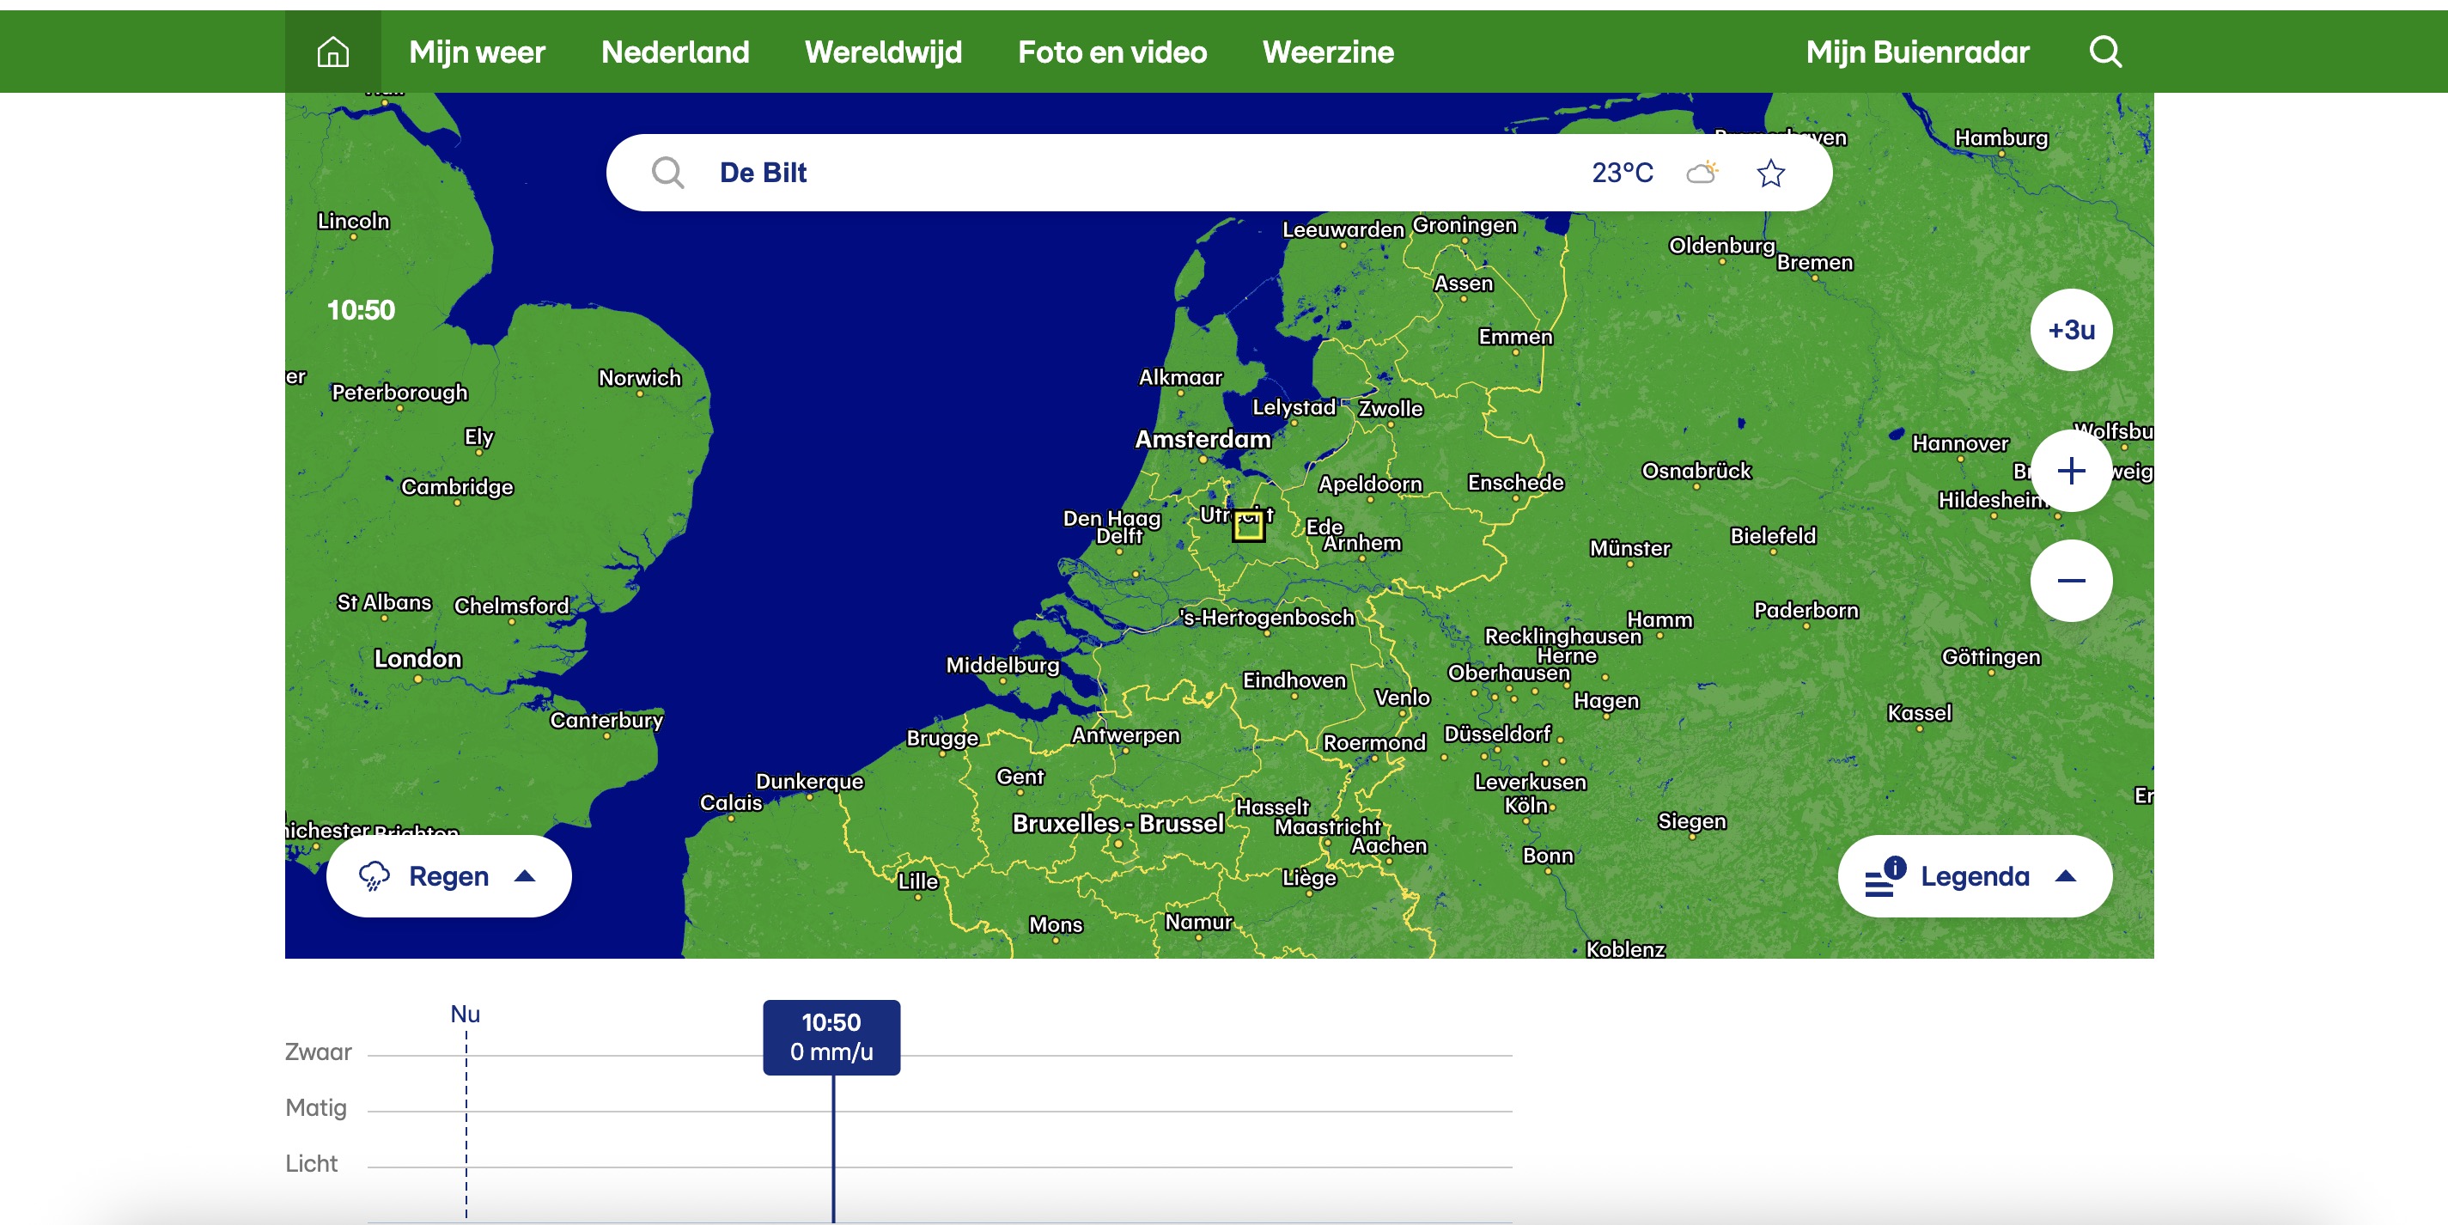Click the Hannover label on the map
The height and width of the screenshot is (1225, 2448).
[1959, 444]
